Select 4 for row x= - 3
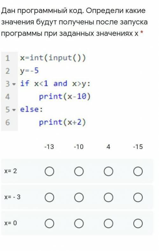This screenshot has height=251, width=159. tap(108, 197)
